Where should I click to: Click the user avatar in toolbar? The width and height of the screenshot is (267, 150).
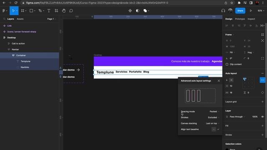[x=230, y=11]
